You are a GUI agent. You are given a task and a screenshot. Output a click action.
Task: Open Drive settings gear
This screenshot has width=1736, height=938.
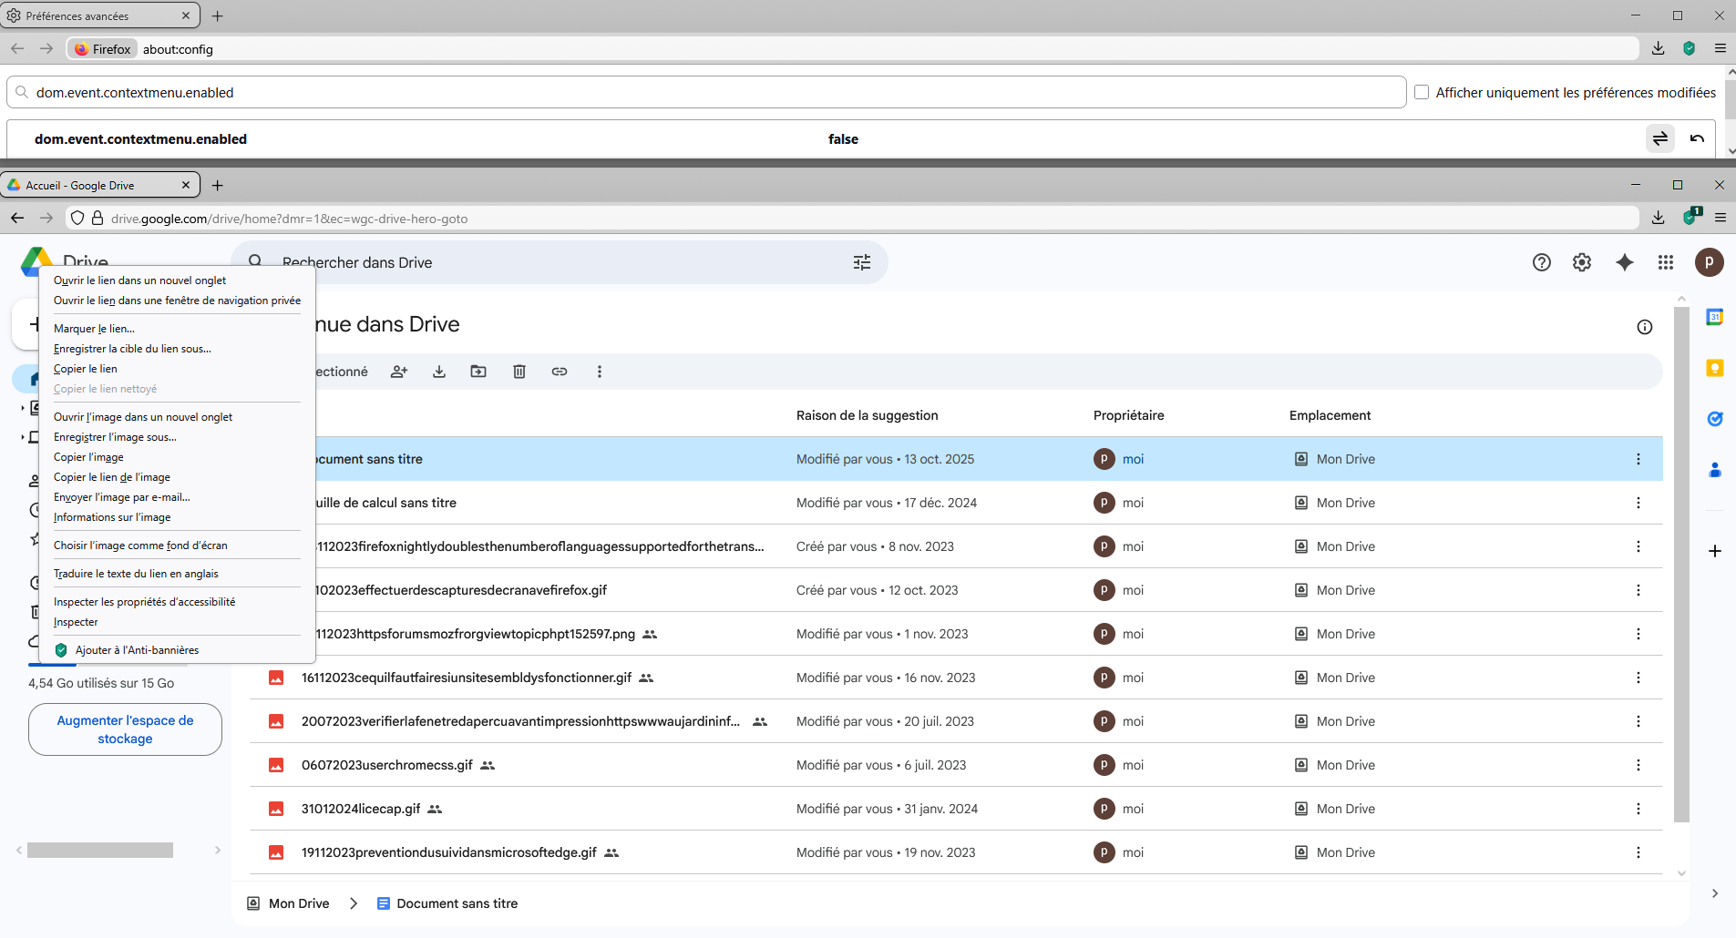pos(1582,262)
